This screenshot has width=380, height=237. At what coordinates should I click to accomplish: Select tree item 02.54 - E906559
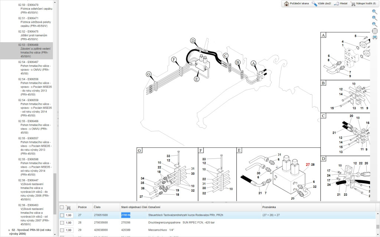pos(35,108)
